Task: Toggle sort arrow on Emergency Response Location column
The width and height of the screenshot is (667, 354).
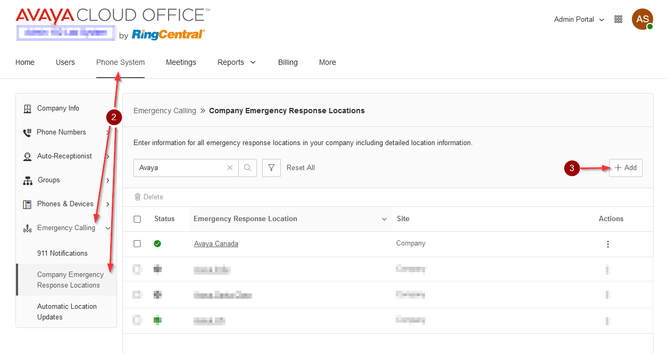Action: (x=384, y=219)
